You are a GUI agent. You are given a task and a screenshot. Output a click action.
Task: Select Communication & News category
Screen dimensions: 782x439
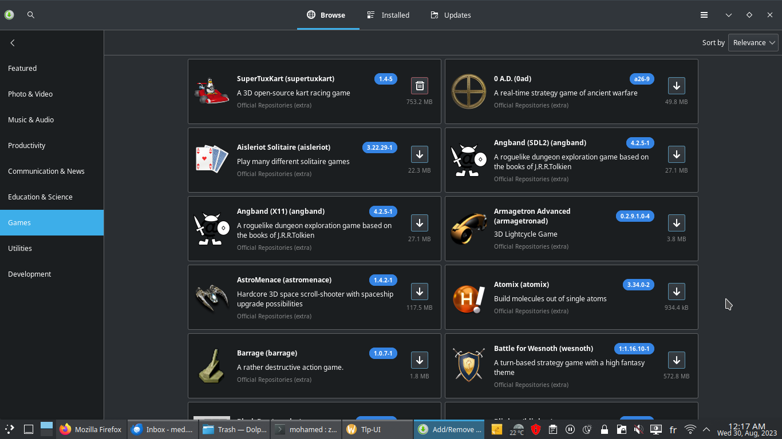(52, 171)
